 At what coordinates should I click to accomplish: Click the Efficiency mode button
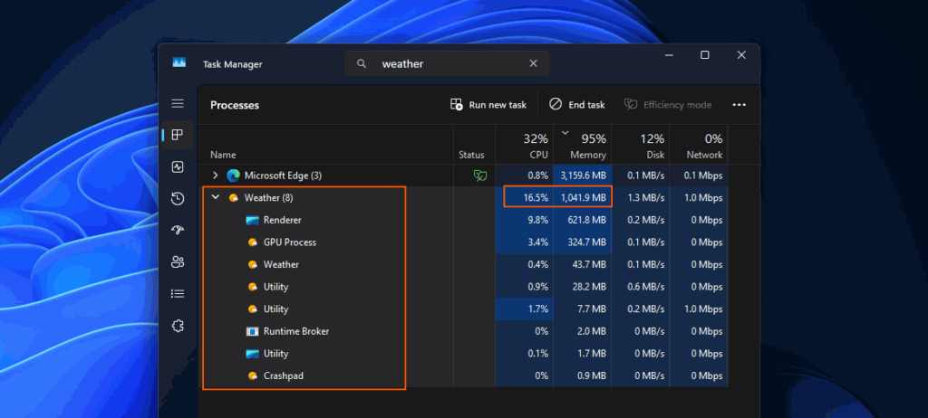click(x=668, y=105)
